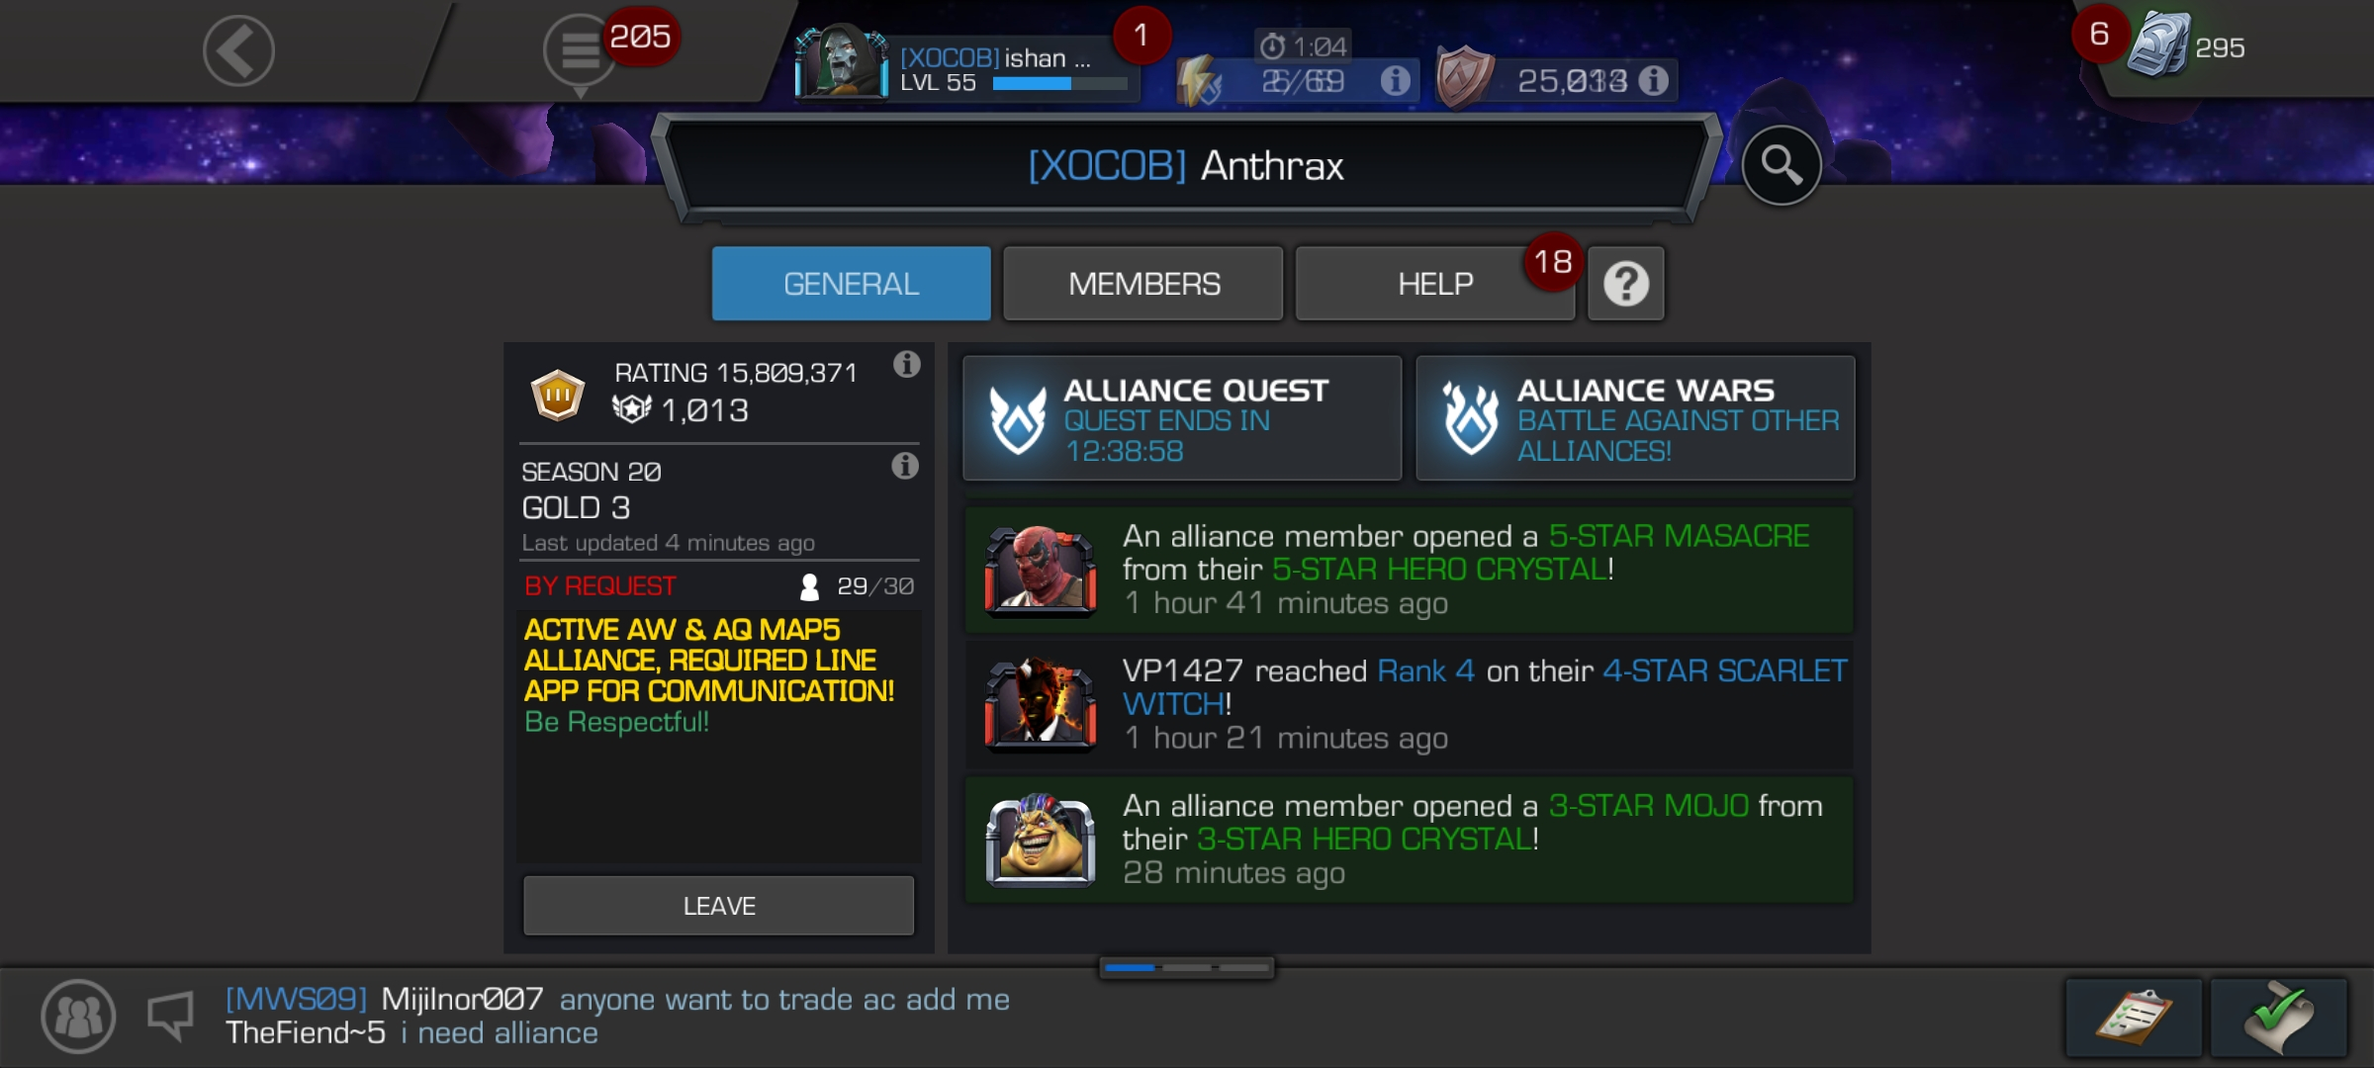
Task: Open the question mark help icon
Action: [x=1626, y=285]
